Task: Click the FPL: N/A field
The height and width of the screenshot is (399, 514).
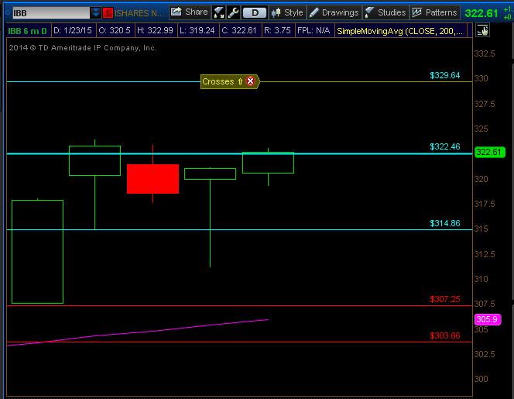Action: (314, 30)
